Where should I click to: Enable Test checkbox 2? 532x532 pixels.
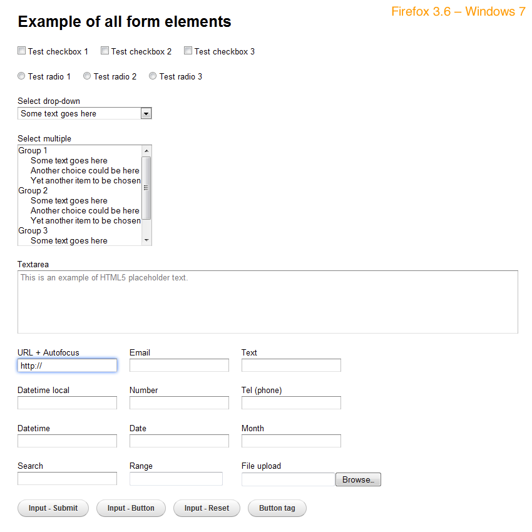click(x=105, y=51)
